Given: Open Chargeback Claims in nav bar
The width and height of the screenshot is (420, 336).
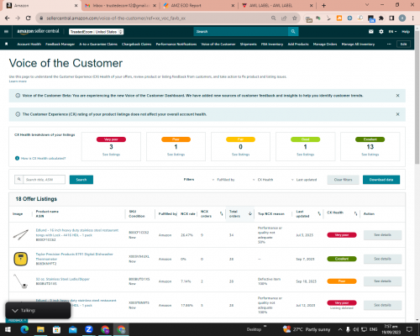Looking at the screenshot, I should point(136,45).
